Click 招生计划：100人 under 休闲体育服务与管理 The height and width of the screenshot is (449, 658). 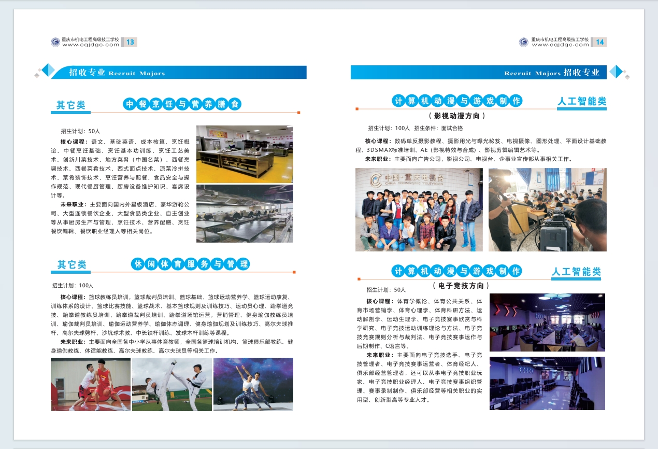73,286
